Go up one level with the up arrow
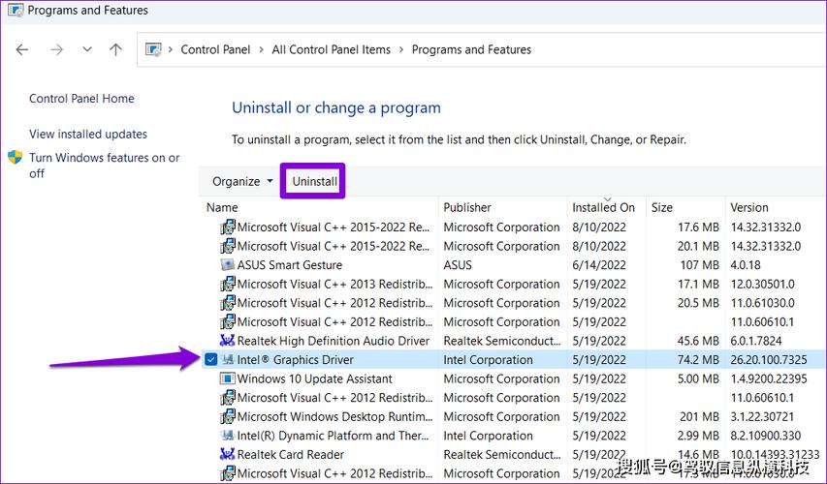Screen dimensions: 827x484 click(115, 49)
